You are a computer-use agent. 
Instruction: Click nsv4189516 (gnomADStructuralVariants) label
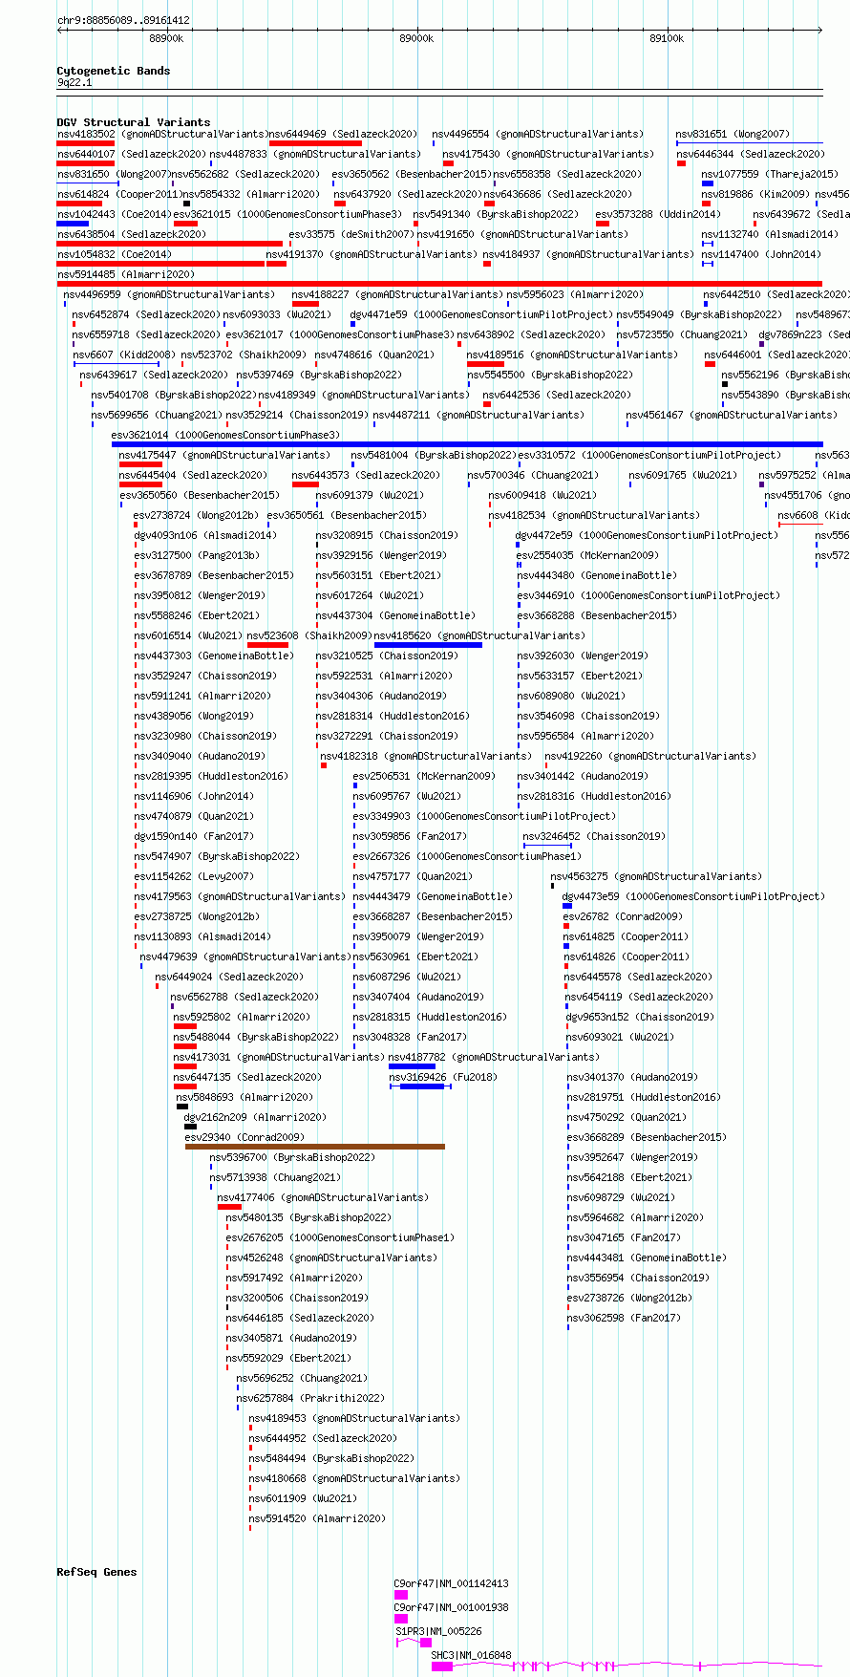pos(572,355)
